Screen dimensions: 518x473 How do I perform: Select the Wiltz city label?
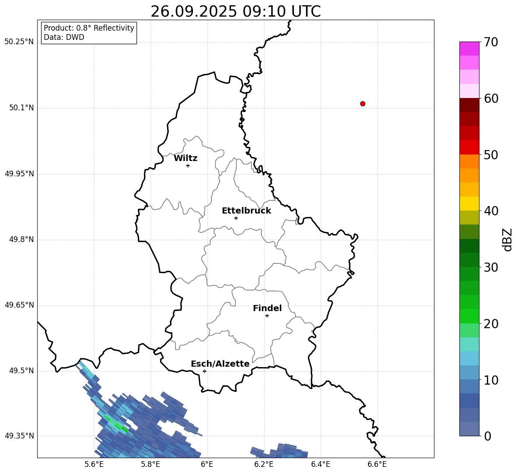click(x=185, y=158)
